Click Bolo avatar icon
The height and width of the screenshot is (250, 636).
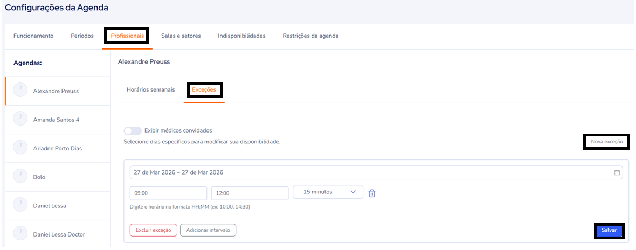(20, 177)
